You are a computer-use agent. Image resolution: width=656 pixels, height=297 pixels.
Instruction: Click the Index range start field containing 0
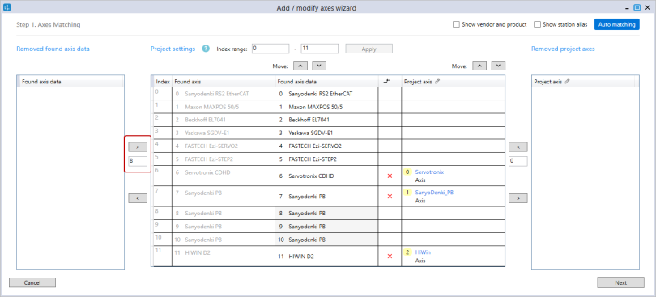[270, 49]
